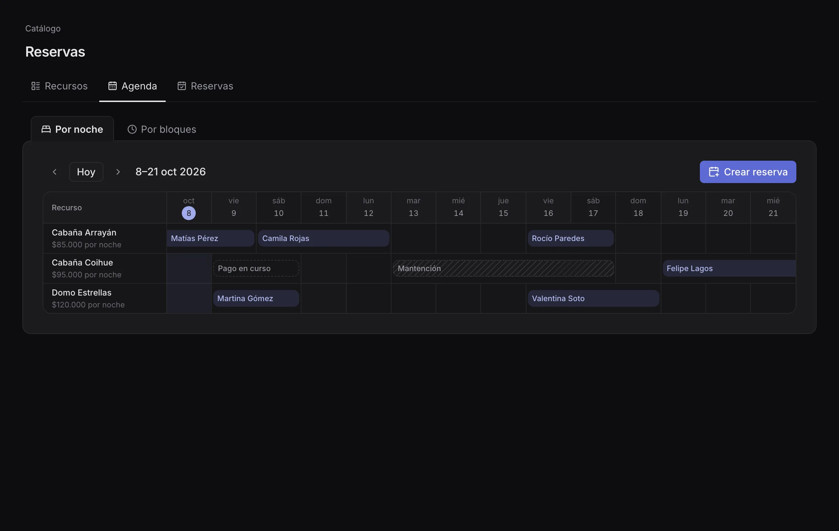This screenshot has height=531, width=839.
Task: Go to next date range
Action: click(x=118, y=172)
